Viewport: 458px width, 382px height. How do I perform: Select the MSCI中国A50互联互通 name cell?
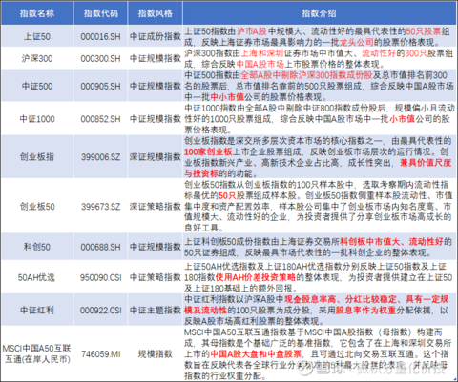click(x=37, y=353)
